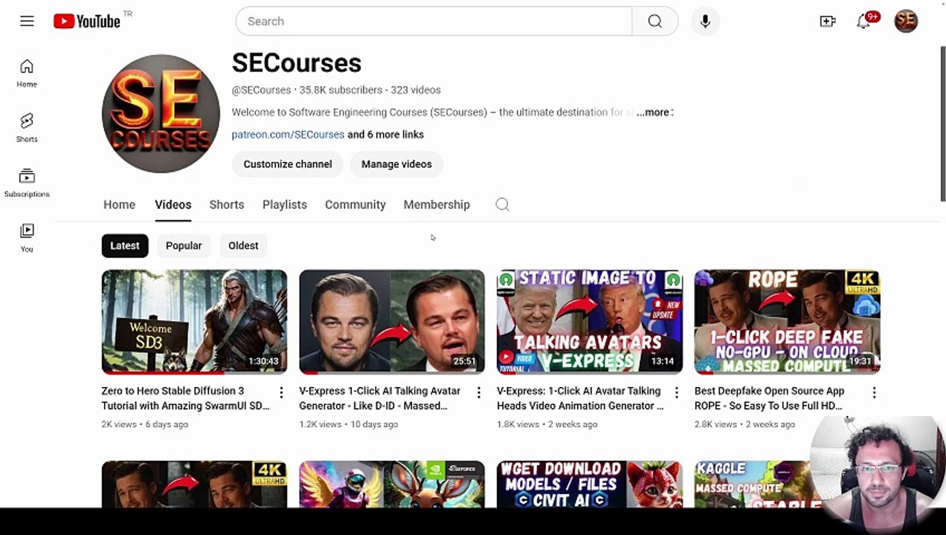Open Shorts in the left sidebar
The width and height of the screenshot is (946, 535).
click(x=27, y=127)
